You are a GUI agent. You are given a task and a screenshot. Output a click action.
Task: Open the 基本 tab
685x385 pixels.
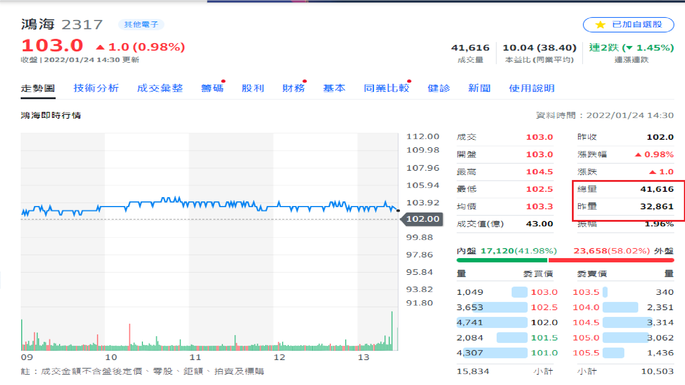(x=334, y=88)
